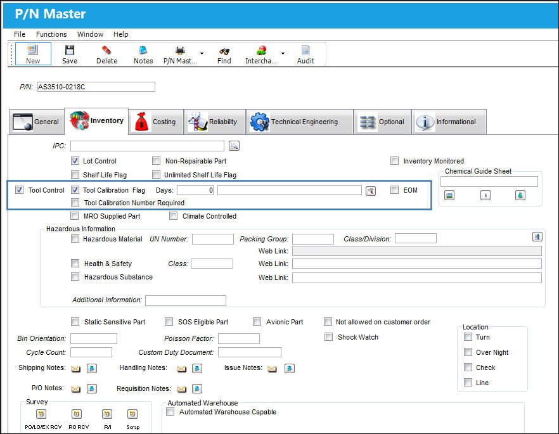Screen dimensions: 559x434
Task: Open the Help menu
Action: [121, 34]
